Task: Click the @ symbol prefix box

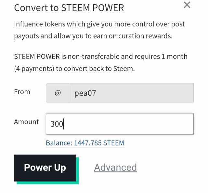Action: click(58, 93)
